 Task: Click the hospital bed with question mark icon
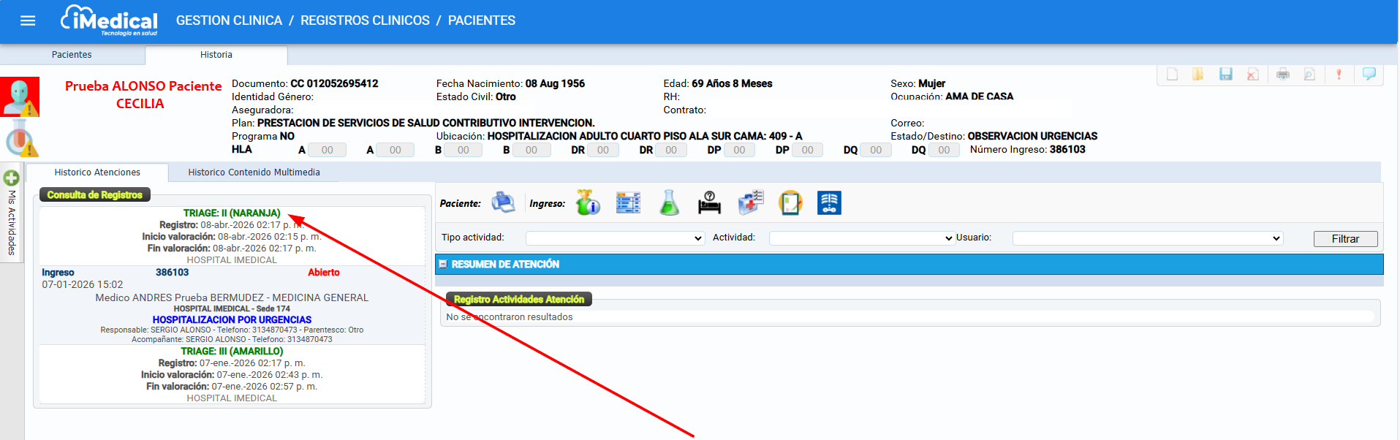pyautogui.click(x=709, y=202)
